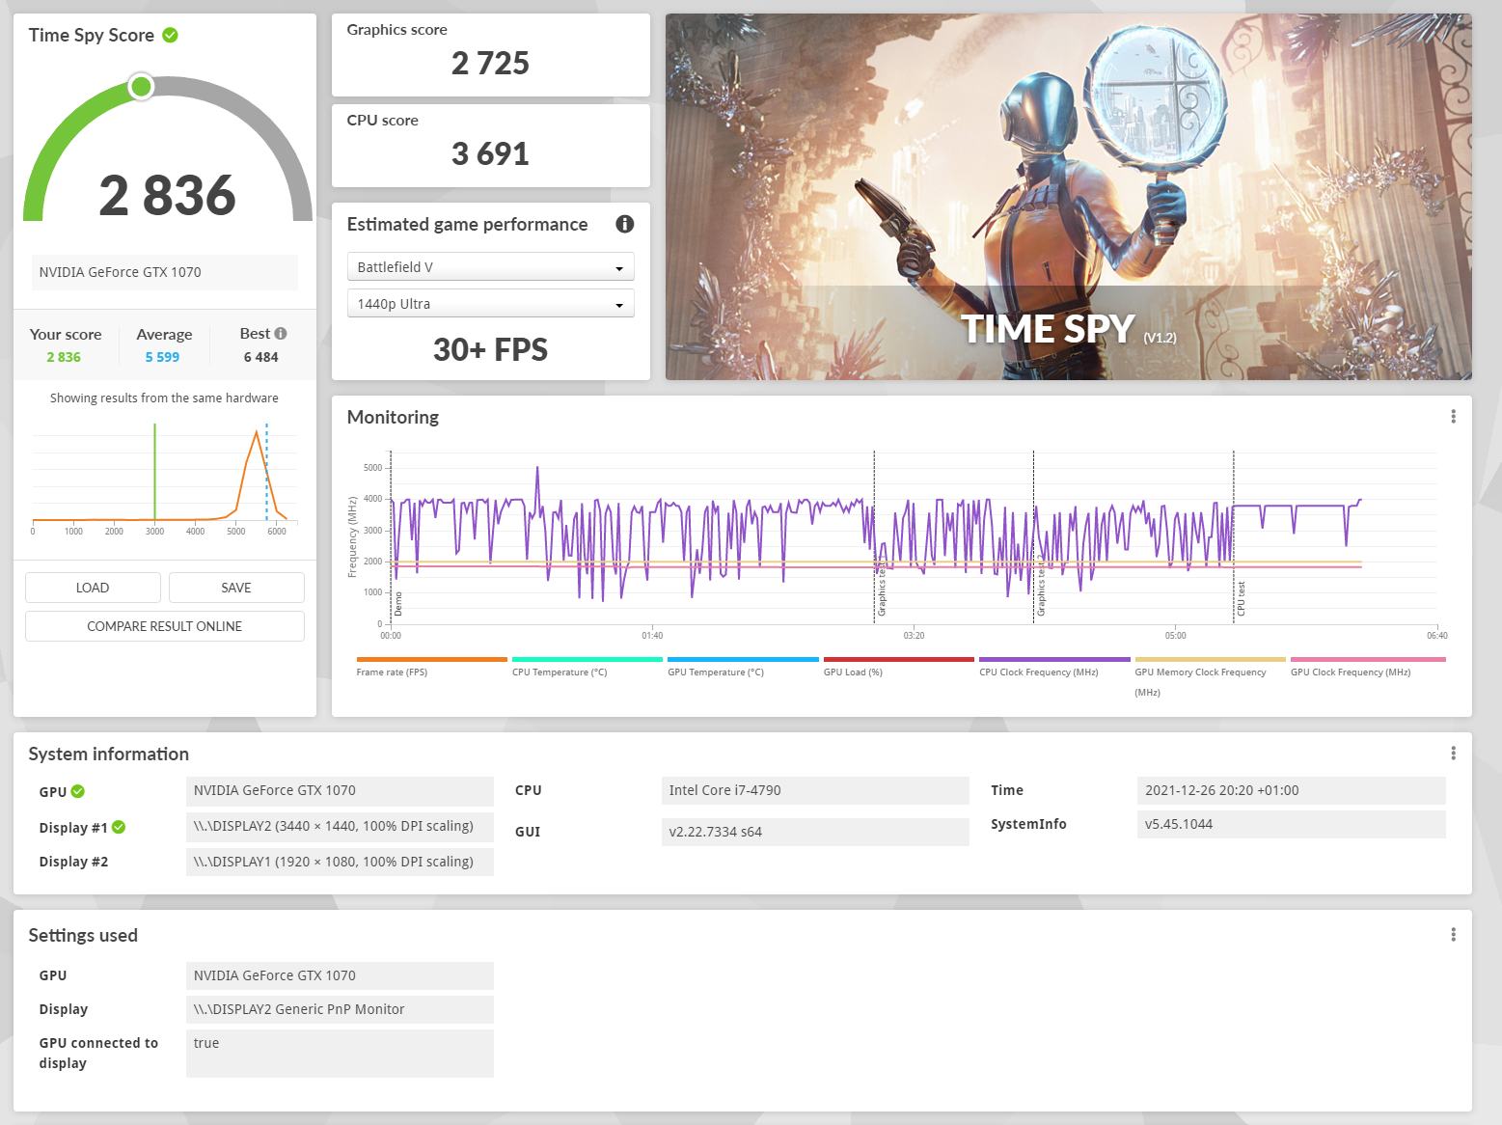Open the System information three-dot menu

1453,754
